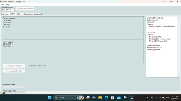
Task: Click the log panel scroll-down arrow
Action: pos(178,76)
